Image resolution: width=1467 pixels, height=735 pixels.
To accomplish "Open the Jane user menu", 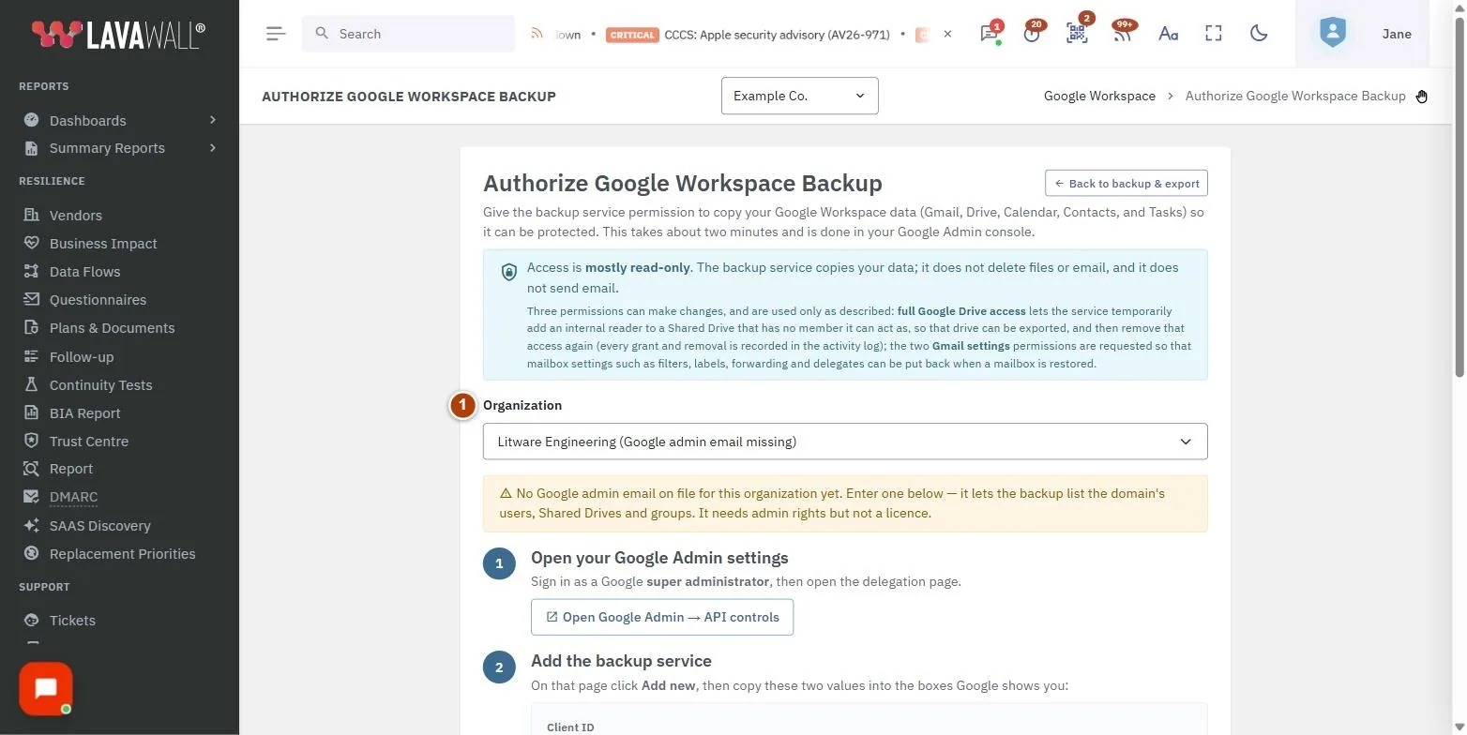I will click(x=1397, y=34).
